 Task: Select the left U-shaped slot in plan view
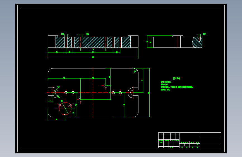pyautogui.click(x=53, y=92)
